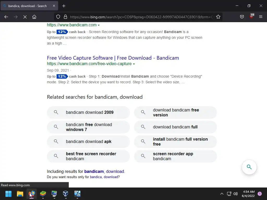Search for bandicam download apk
Image resolution: width=267 pixels, height=200 pixels.
(88, 142)
